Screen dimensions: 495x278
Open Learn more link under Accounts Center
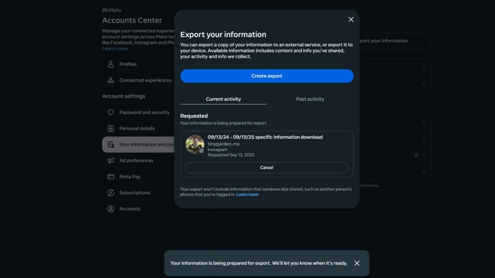pyautogui.click(x=115, y=49)
